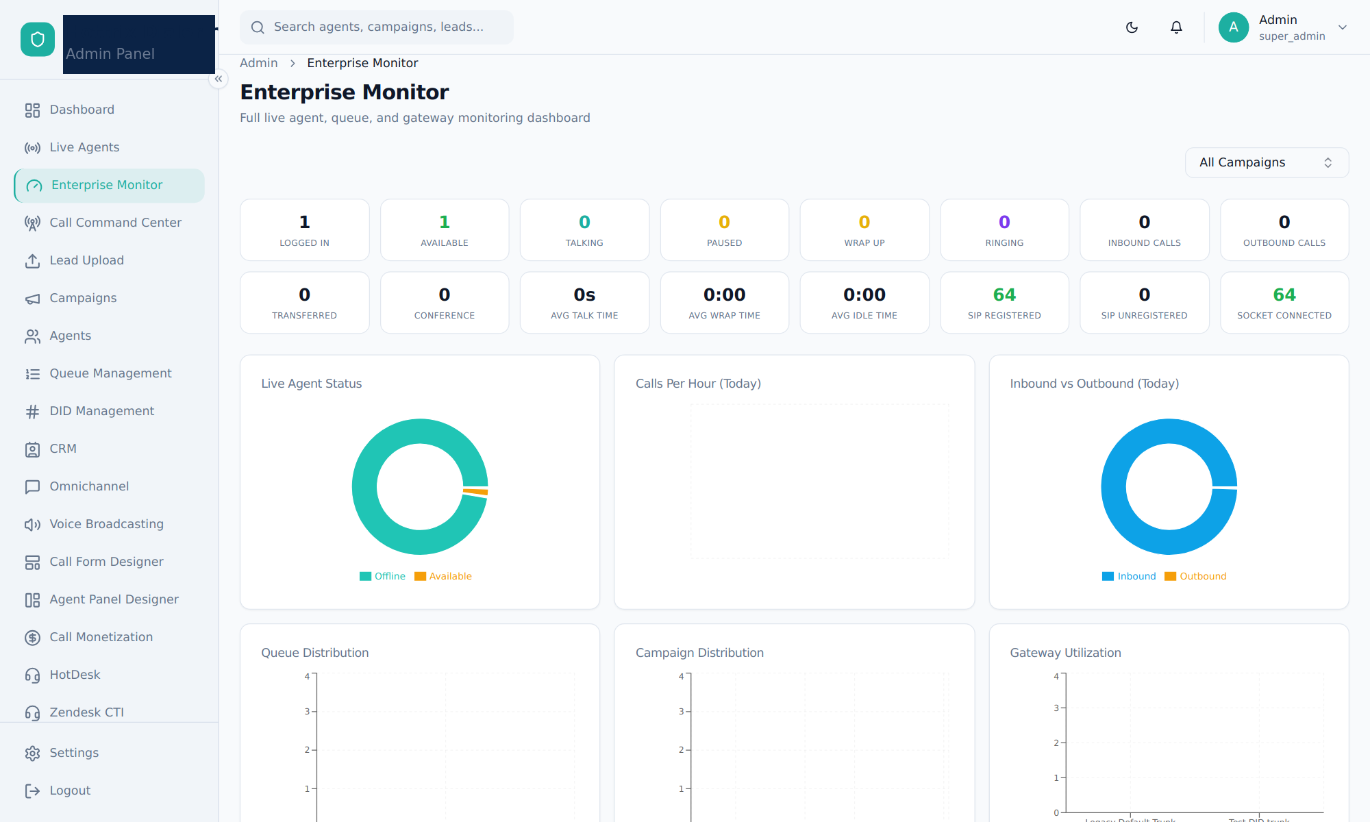Collapse the sidebar with double-chevron button
This screenshot has height=822, width=1370.
(219, 79)
